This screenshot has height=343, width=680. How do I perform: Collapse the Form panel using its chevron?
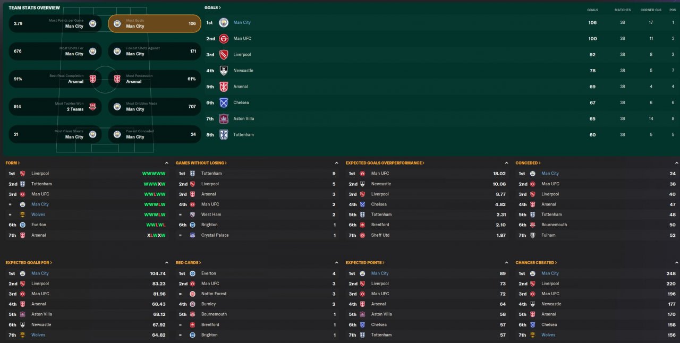point(166,163)
